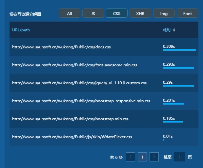Screen dimensions: 203x168
Task: Go to previous page arrow
Action: tap(131, 157)
